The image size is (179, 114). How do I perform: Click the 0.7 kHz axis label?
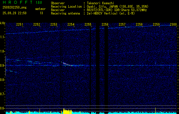coord(2,94)
